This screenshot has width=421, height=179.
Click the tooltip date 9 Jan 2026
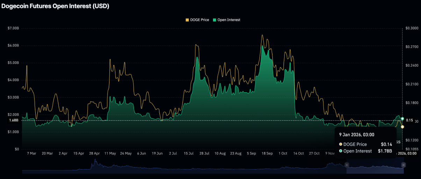pos(356,135)
